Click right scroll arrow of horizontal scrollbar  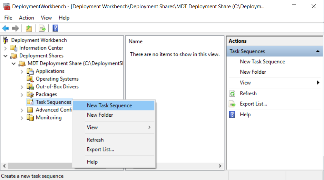click(x=220, y=166)
